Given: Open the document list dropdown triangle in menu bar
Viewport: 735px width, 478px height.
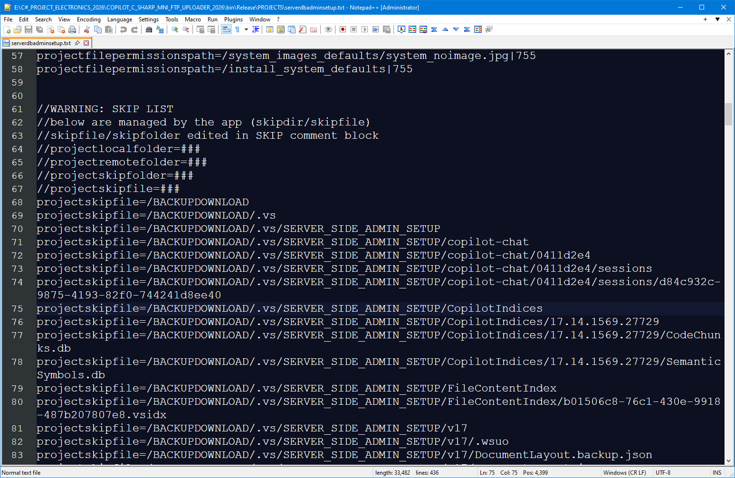Looking at the screenshot, I should pyautogui.click(x=717, y=19).
